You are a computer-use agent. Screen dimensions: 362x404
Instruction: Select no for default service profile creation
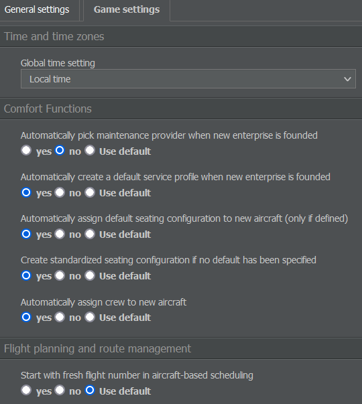(x=60, y=192)
